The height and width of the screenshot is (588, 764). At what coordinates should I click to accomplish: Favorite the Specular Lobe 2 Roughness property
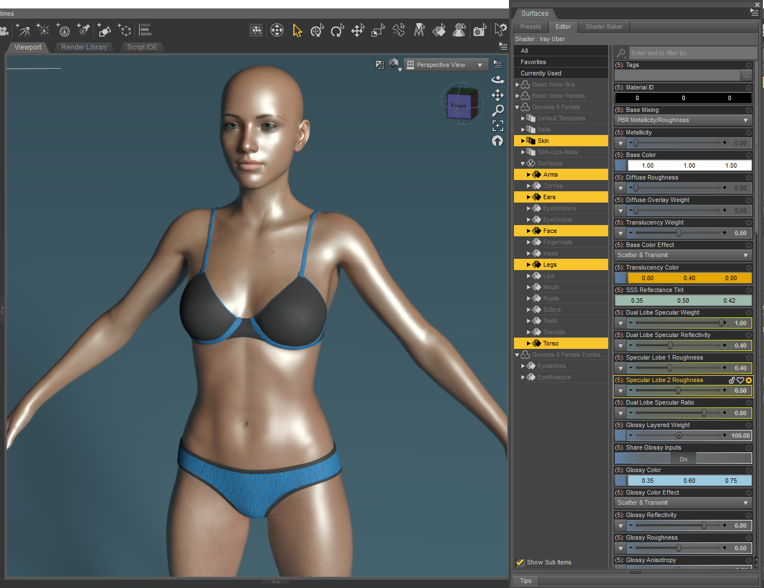[x=740, y=380]
